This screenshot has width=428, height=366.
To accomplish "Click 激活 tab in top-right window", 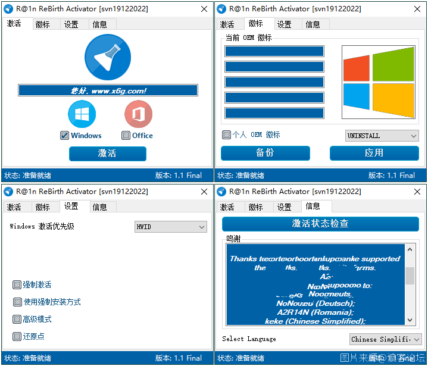I will [230, 24].
